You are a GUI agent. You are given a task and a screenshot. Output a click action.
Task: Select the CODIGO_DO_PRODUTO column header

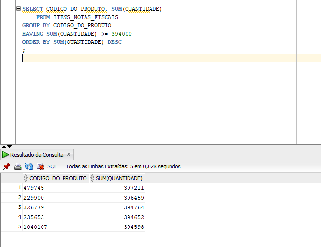point(58,178)
